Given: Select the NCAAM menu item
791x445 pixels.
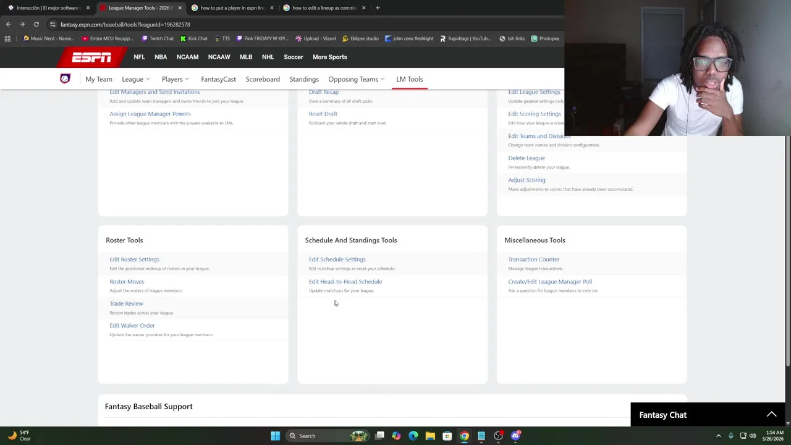Looking at the screenshot, I should (x=187, y=57).
